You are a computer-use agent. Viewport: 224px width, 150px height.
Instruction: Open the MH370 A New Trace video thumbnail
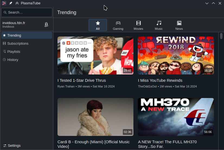pos(176,117)
